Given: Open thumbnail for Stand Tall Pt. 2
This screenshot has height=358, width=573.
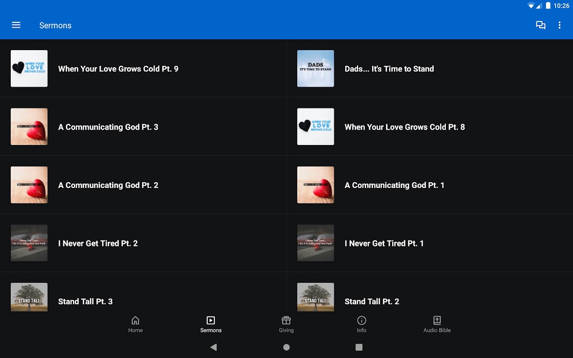Looking at the screenshot, I should pos(316,297).
